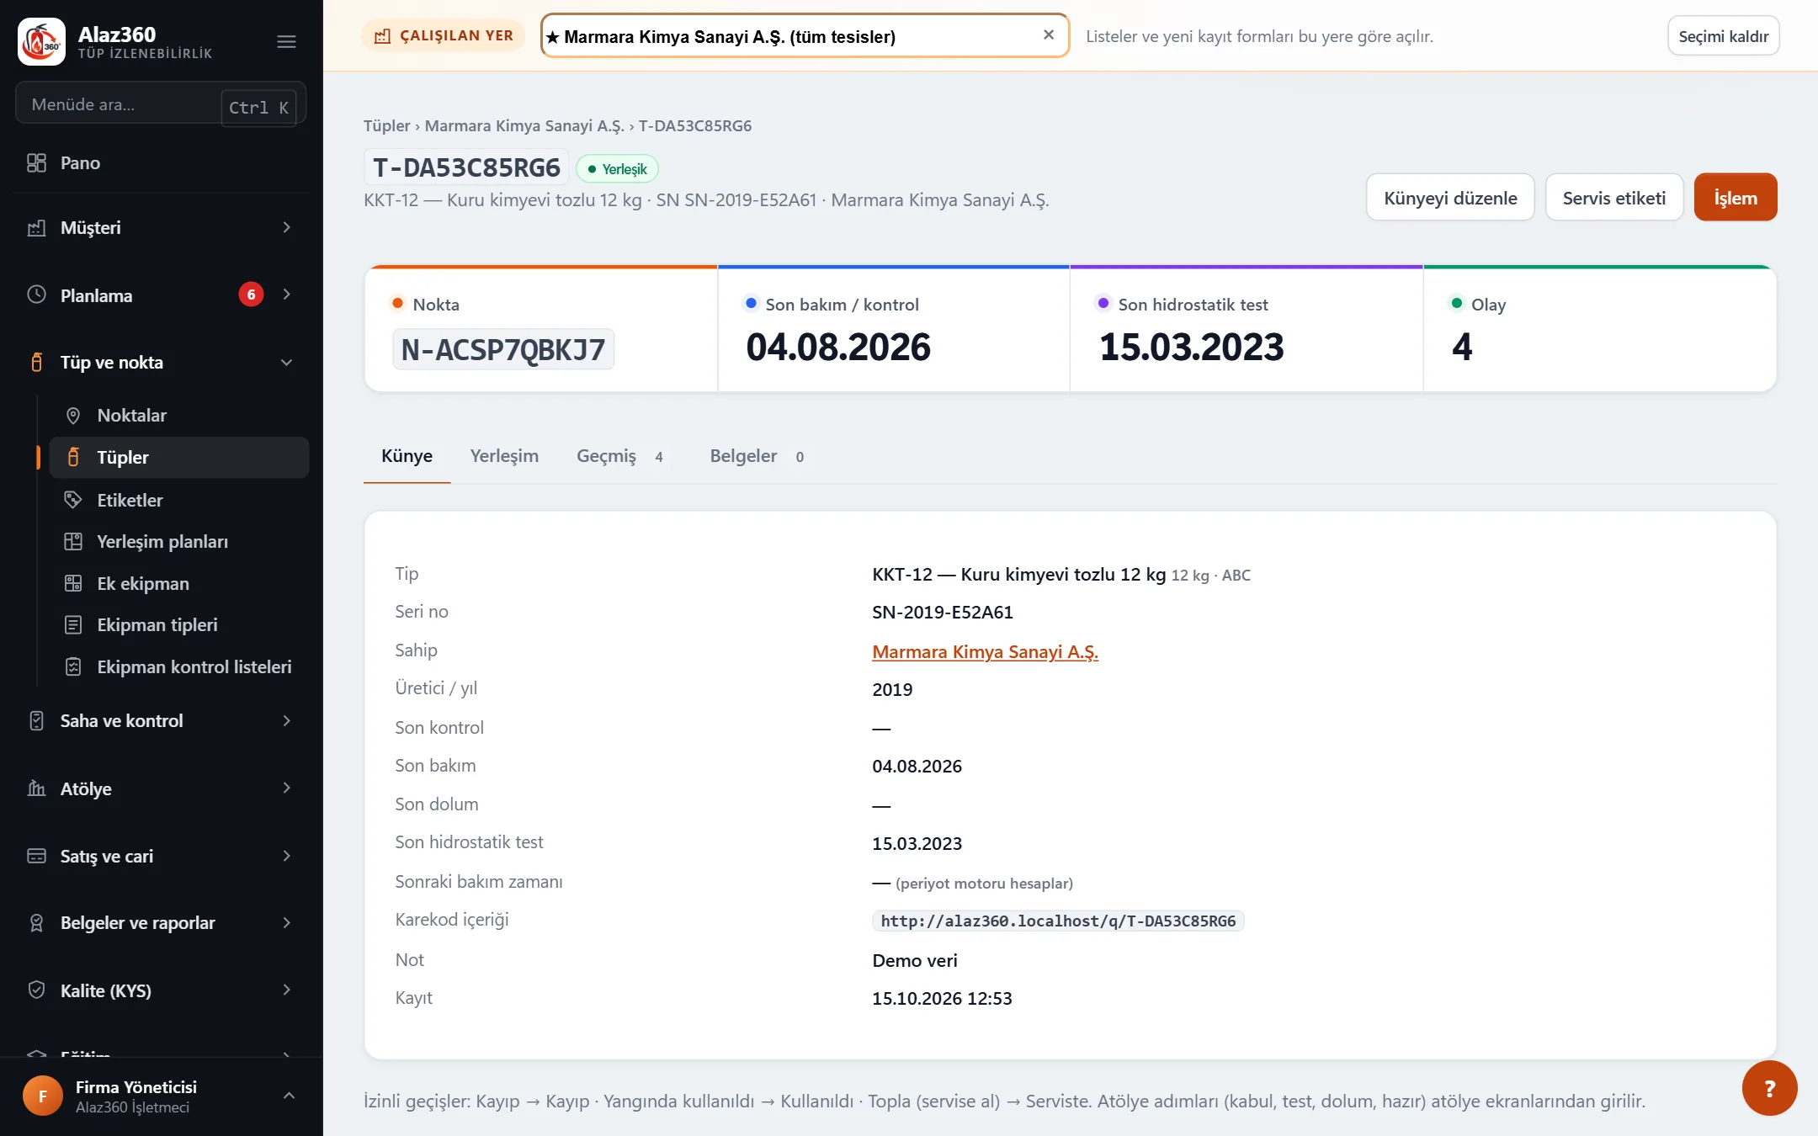
Task: Expand the Planlama menu chevron
Action: coord(287,295)
